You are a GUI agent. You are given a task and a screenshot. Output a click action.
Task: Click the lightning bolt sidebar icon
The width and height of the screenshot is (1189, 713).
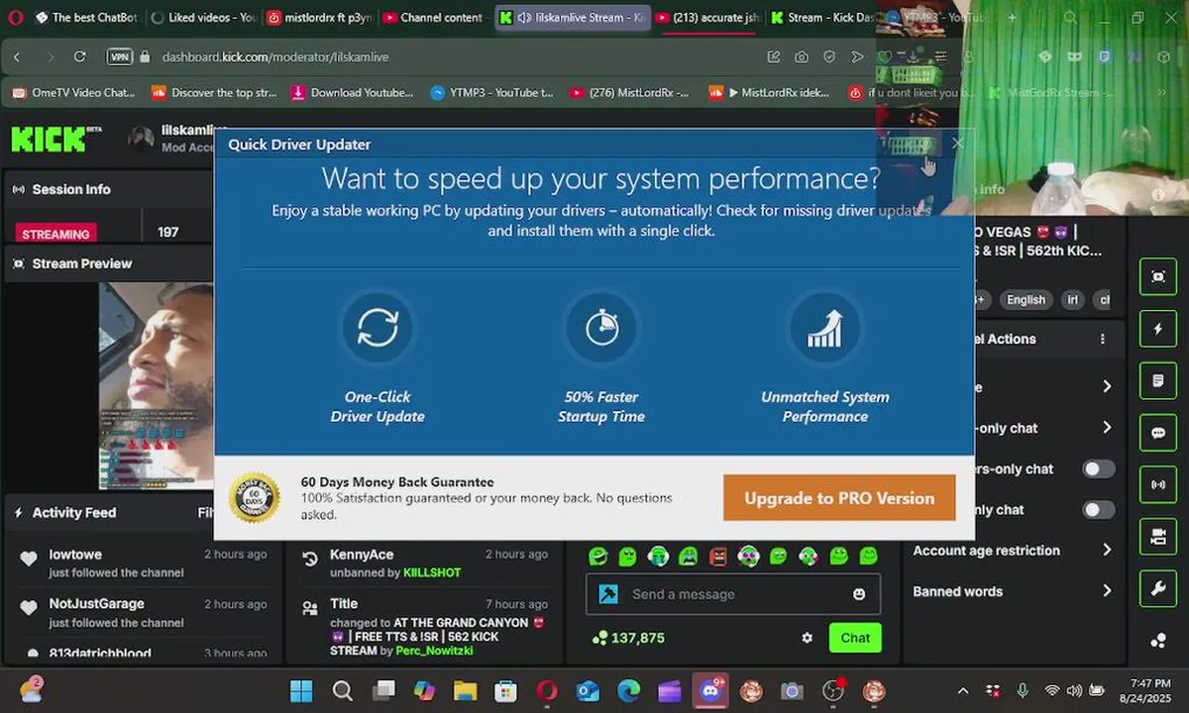pos(1158,329)
